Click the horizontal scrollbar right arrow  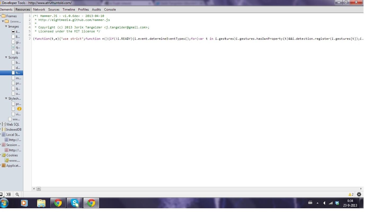click(361, 189)
